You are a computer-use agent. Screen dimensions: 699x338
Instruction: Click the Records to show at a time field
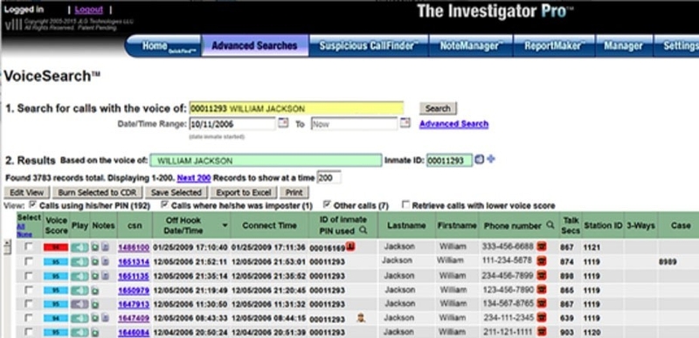click(x=329, y=177)
